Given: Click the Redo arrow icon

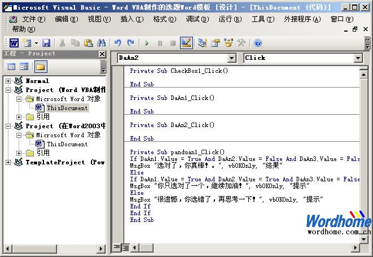Looking at the screenshot, I should 130,43.
